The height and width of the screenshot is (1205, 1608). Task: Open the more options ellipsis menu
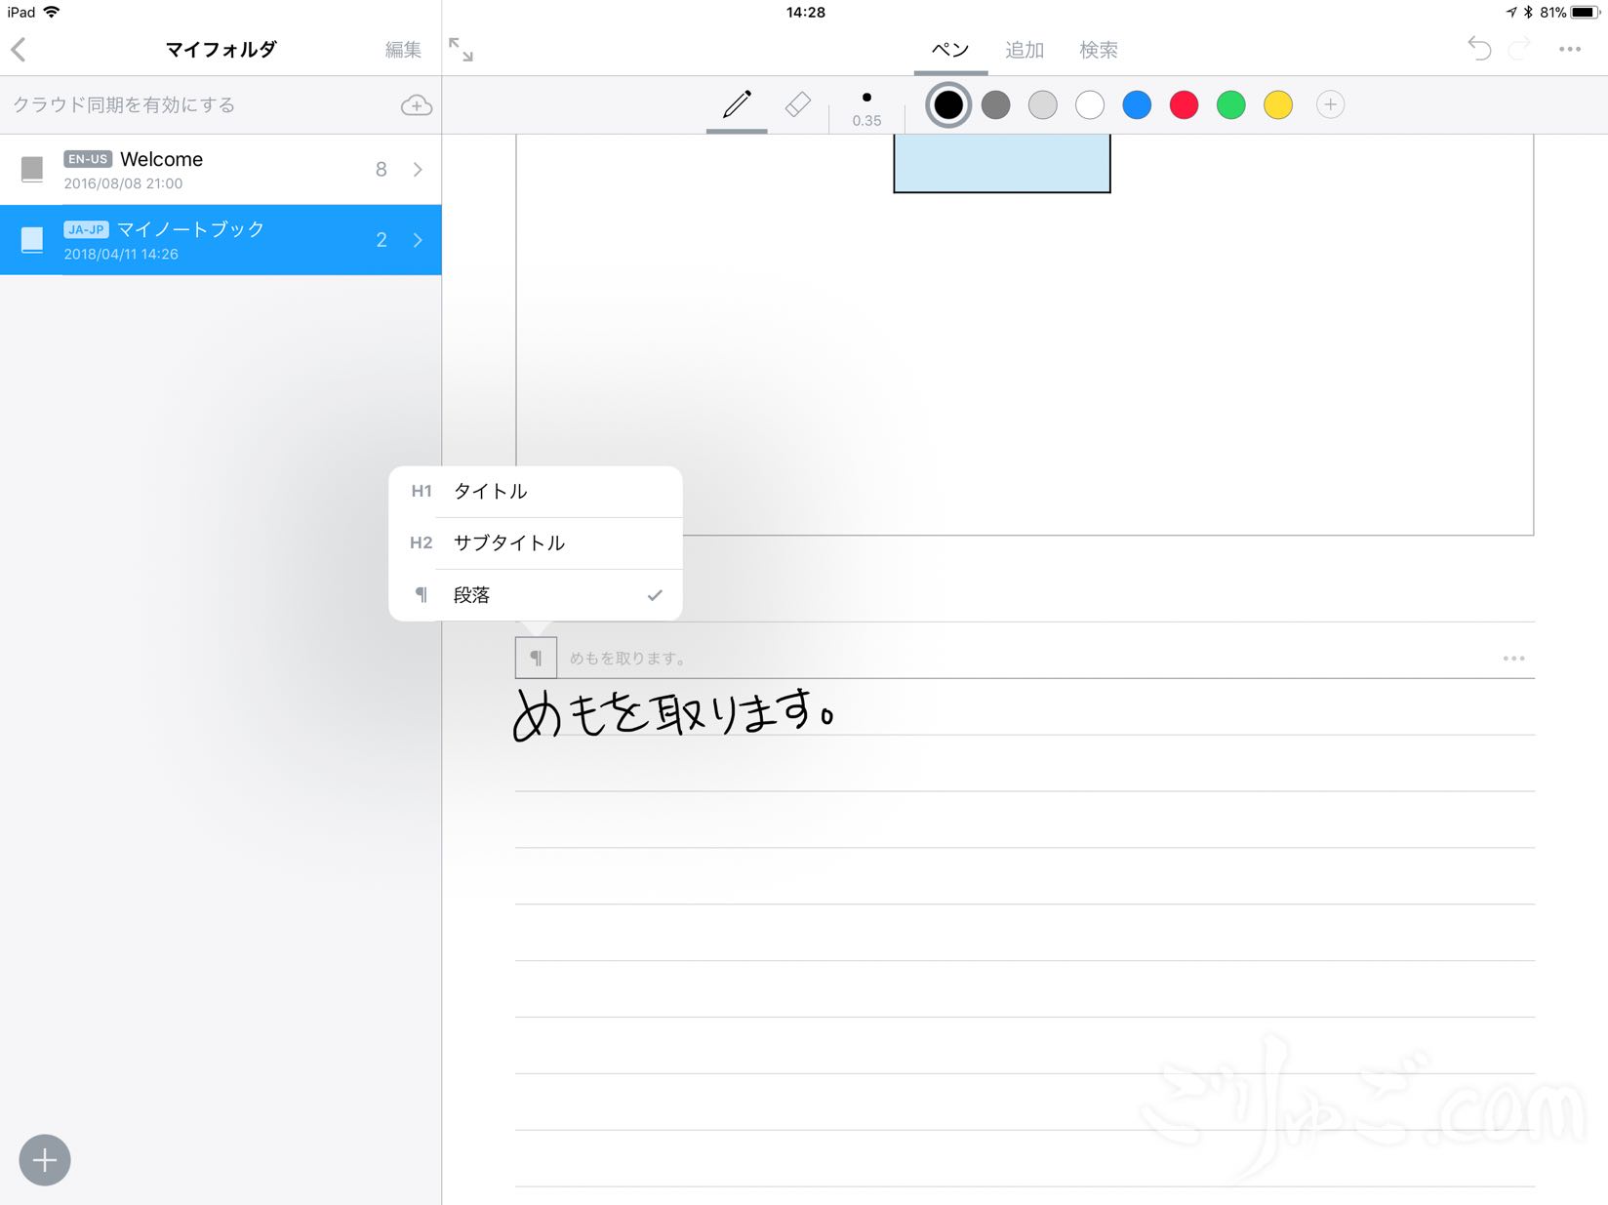click(1571, 49)
